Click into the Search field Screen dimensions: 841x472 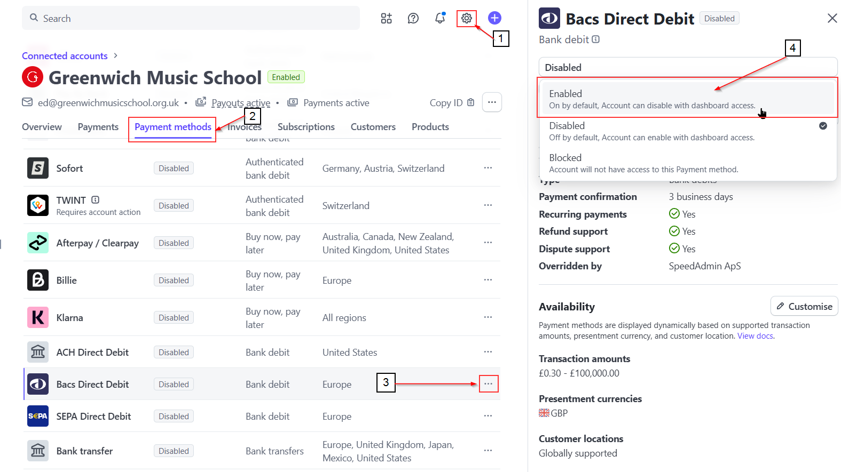coord(191,18)
